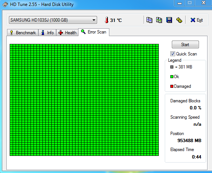212x173 pixels.
Task: Switch to the Info tab
Action: click(47, 33)
